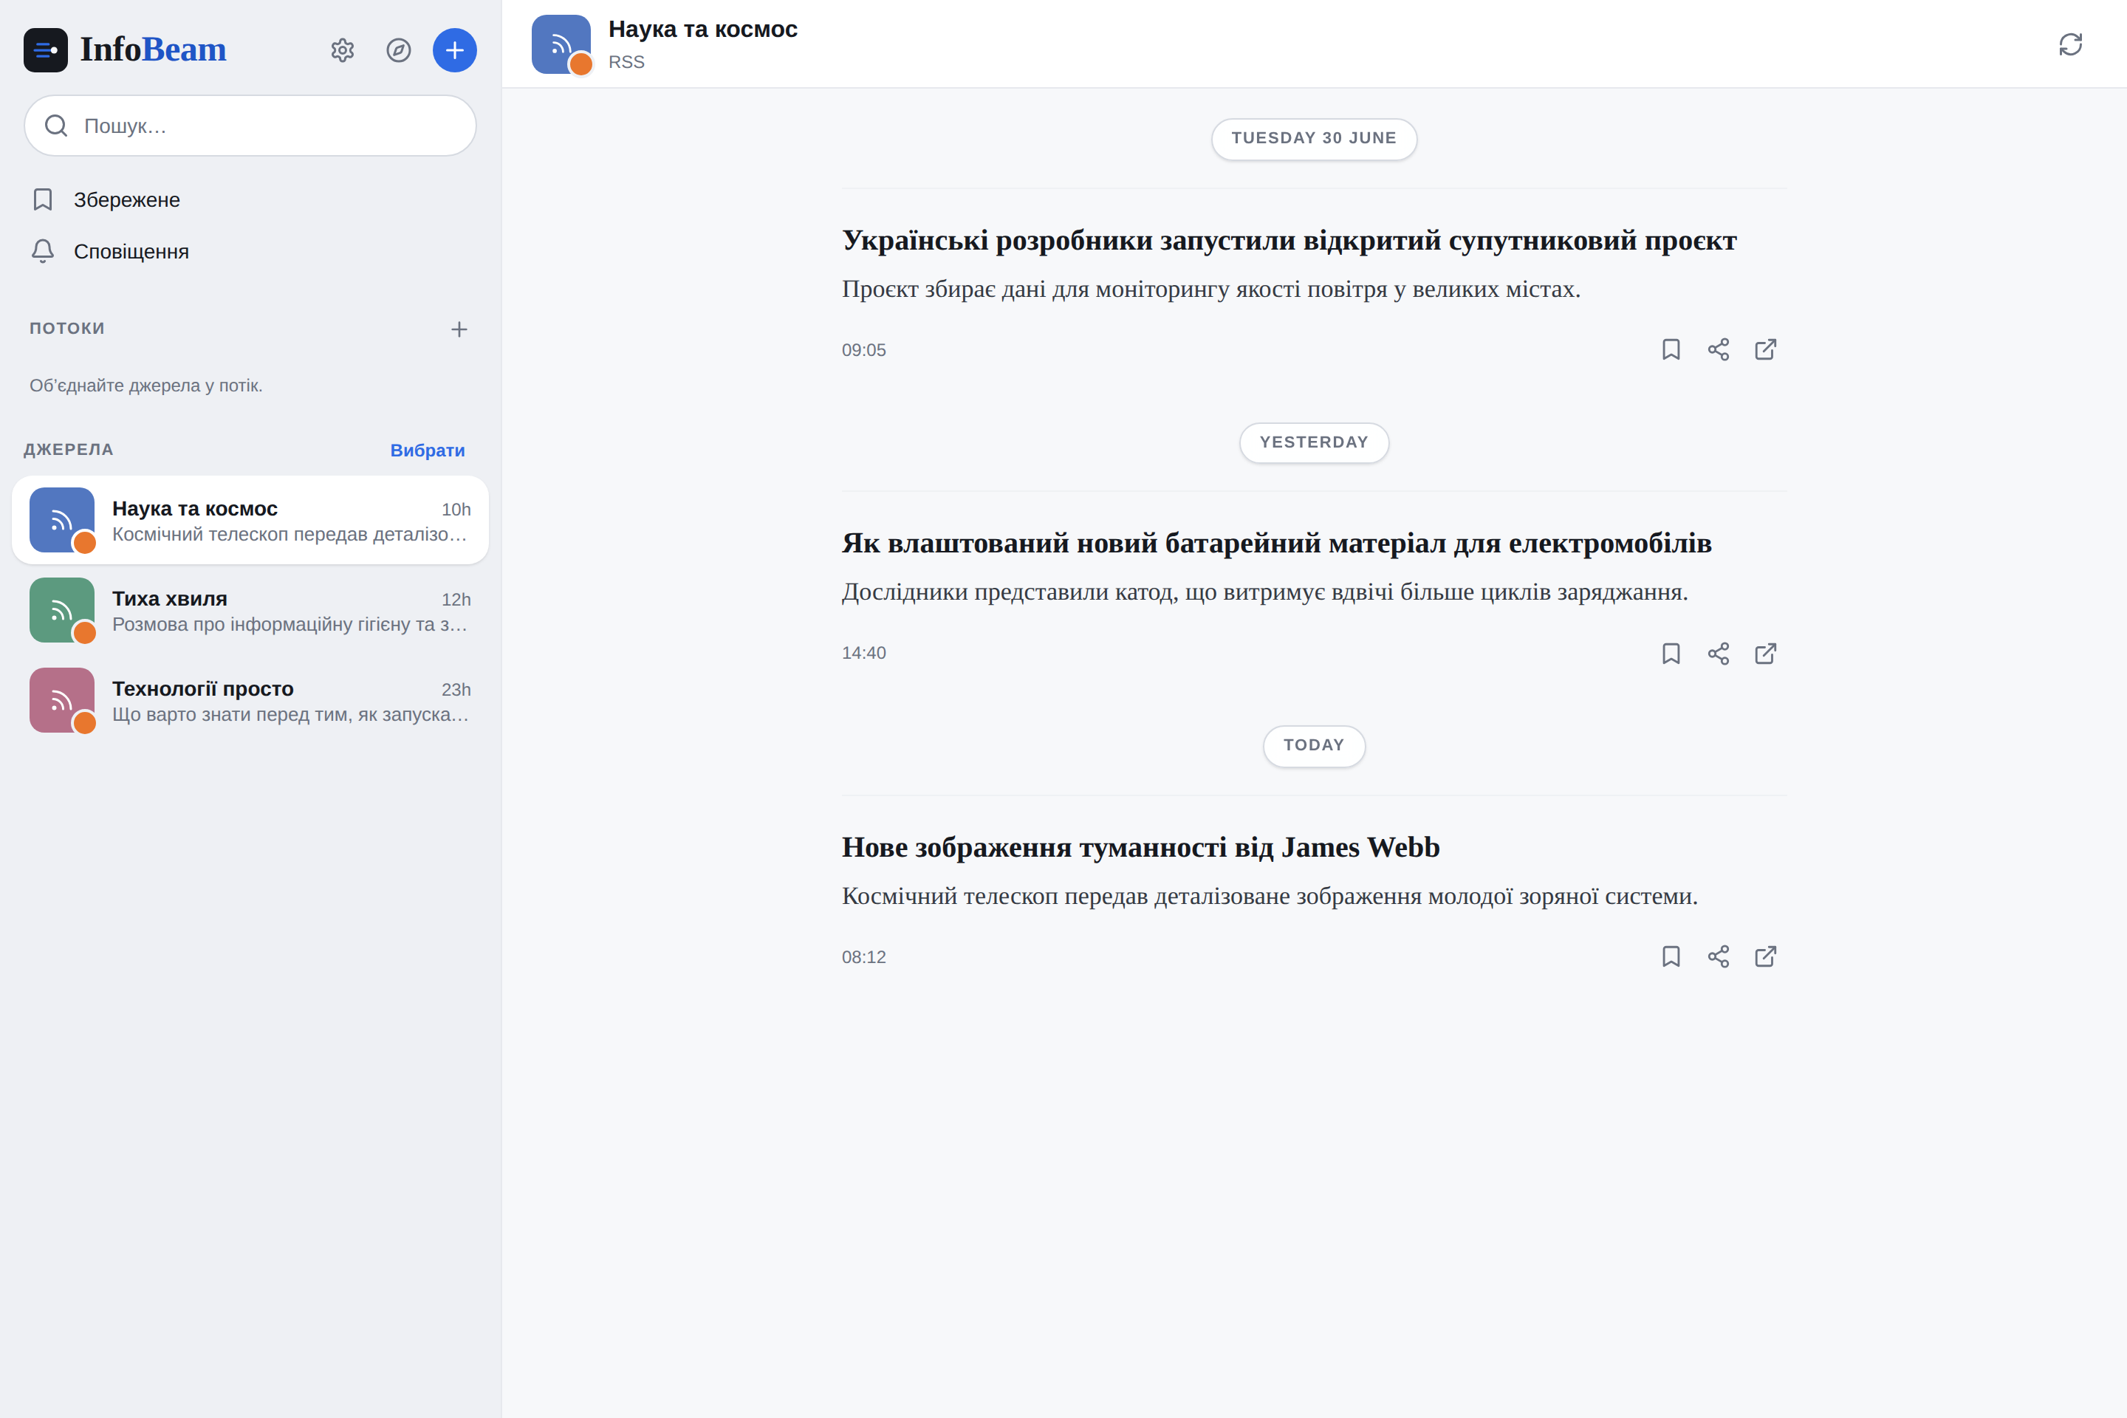
Task: Click the InfoBeam logo icon
Action: click(x=45, y=49)
